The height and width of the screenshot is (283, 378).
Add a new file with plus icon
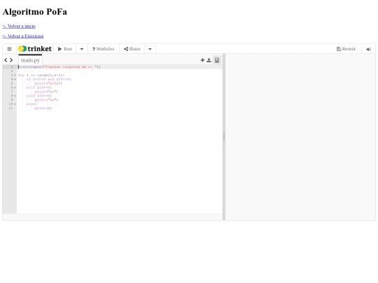click(202, 60)
